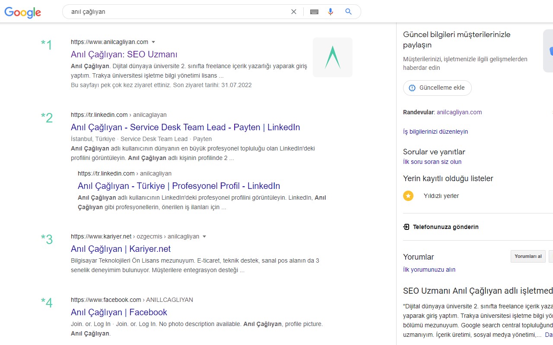Expand options for the Kariyer.net result
The image size is (553, 345).
pyautogui.click(x=204, y=236)
